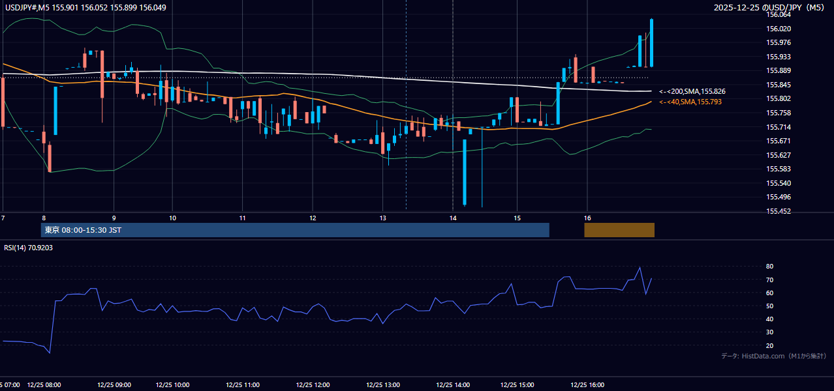The width and height of the screenshot is (834, 391).
Task: Click hour label 13 under price chart
Action: (382, 218)
